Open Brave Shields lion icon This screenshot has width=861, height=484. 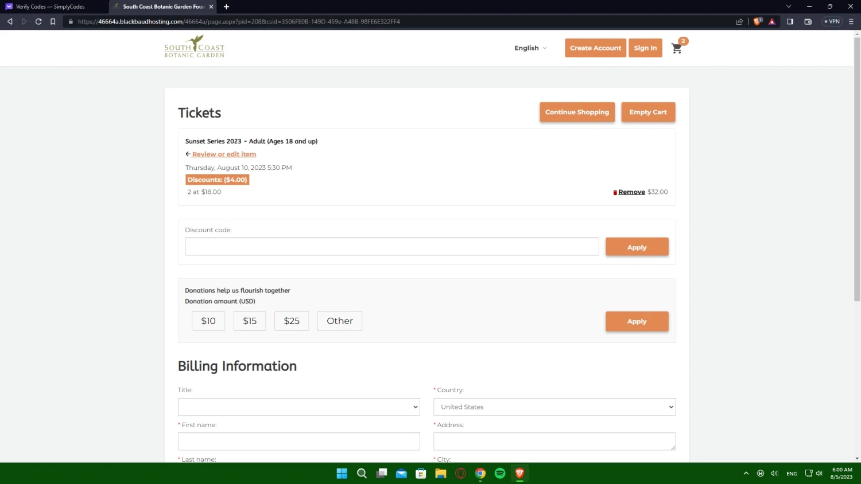[x=758, y=22]
